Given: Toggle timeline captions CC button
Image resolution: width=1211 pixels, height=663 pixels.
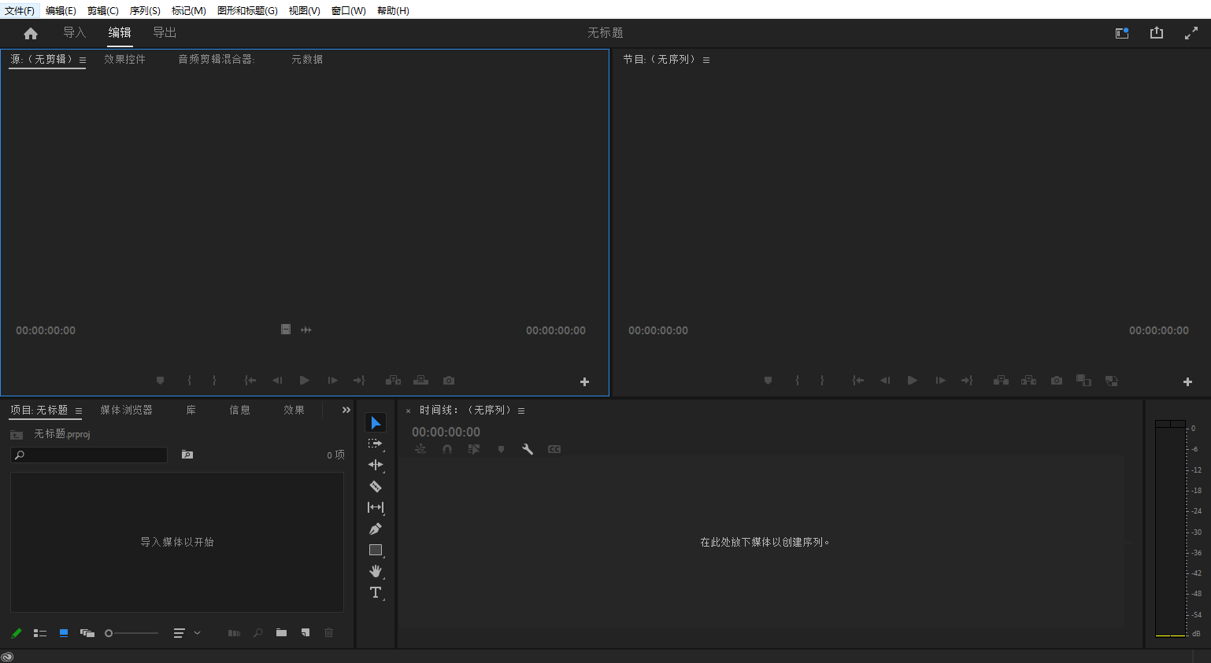Looking at the screenshot, I should 554,449.
